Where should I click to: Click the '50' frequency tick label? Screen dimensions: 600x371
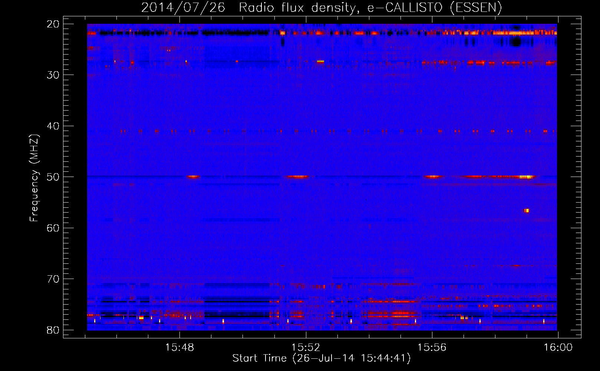53,177
